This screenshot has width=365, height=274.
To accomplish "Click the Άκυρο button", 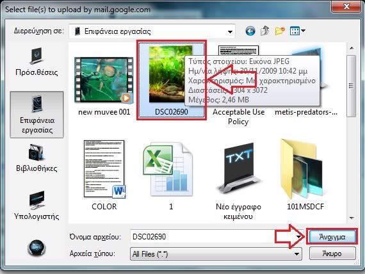I will click(x=332, y=254).
